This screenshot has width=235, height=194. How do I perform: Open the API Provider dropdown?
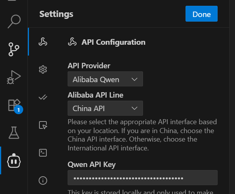(x=105, y=79)
